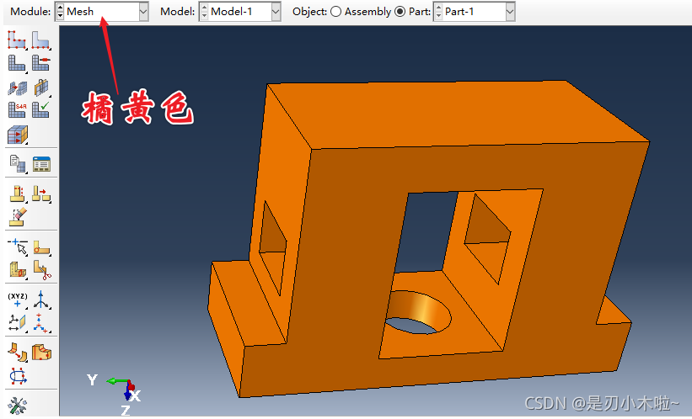Select the Part object radio button
Screen dimensions: 692x419
tap(400, 12)
